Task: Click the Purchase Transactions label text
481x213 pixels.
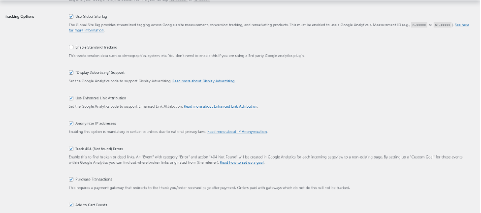Action: pyautogui.click(x=94, y=179)
